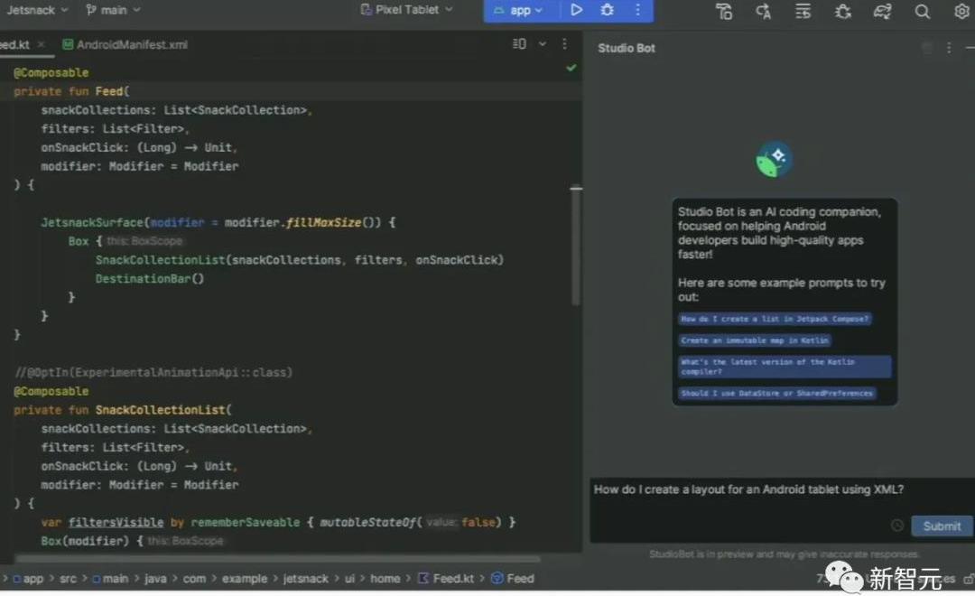Click the Studio Bot panel options icon
The image size is (975, 596).
click(x=949, y=48)
